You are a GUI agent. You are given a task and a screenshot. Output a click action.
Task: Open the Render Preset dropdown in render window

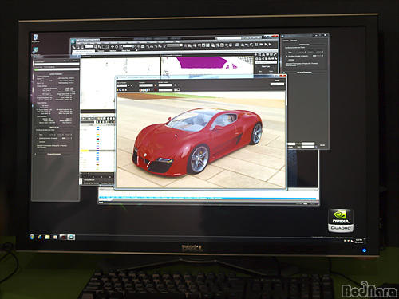(x=165, y=85)
